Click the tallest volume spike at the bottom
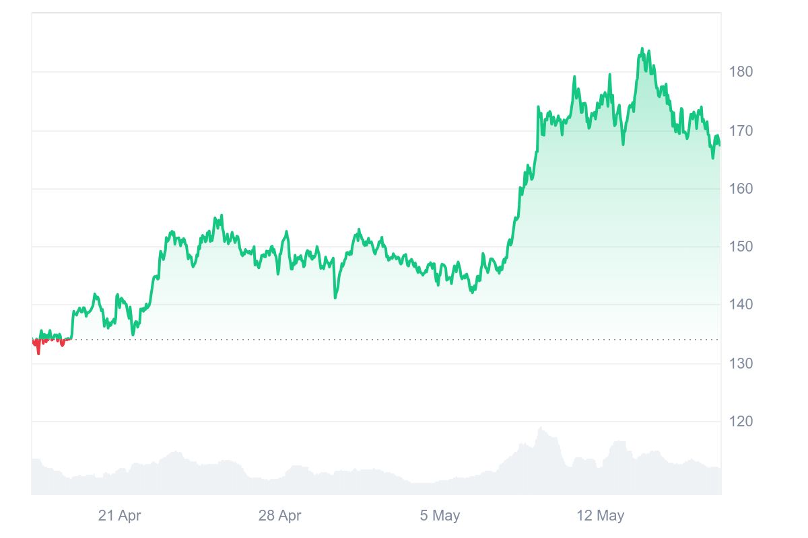808x538 pixels. pyautogui.click(x=540, y=428)
